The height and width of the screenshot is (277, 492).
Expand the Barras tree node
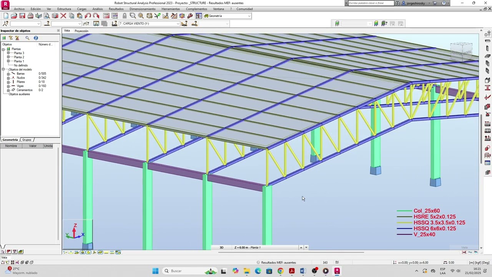(8, 73)
